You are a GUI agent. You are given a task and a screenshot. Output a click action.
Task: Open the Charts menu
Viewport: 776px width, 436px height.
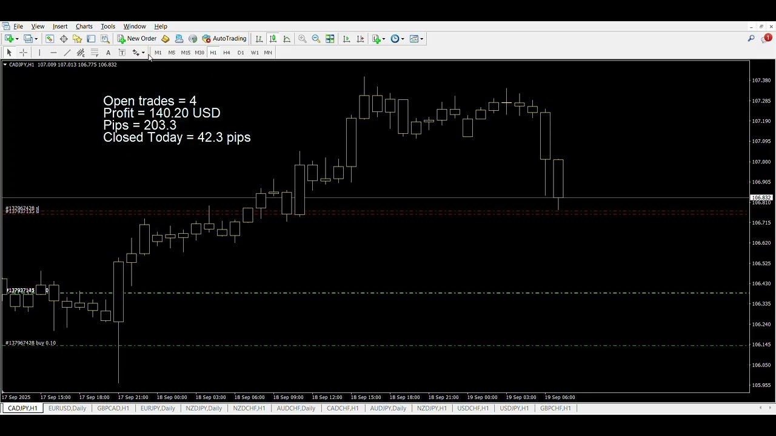tap(84, 27)
